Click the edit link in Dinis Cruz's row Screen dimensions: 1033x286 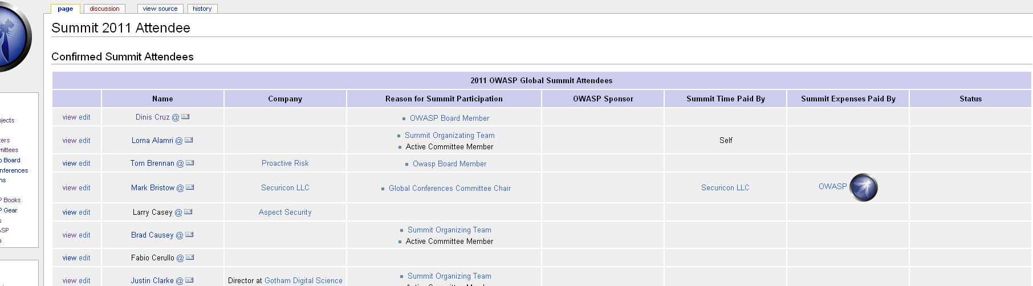click(84, 117)
